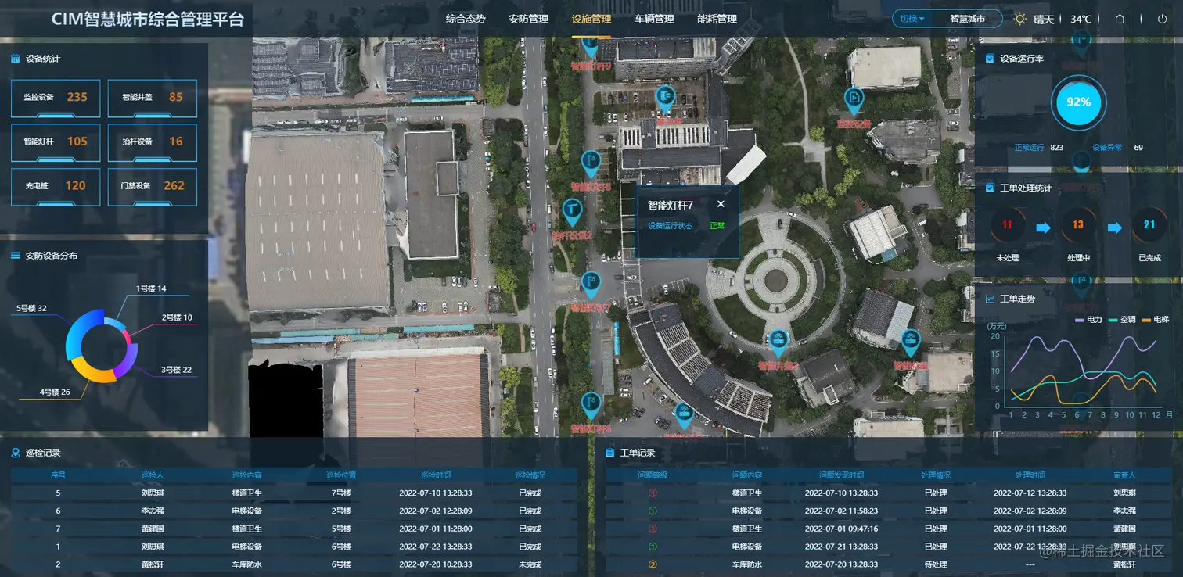This screenshot has height=577, width=1183.
Task: Click the 5号楼 32 donut label
Action: (x=31, y=308)
